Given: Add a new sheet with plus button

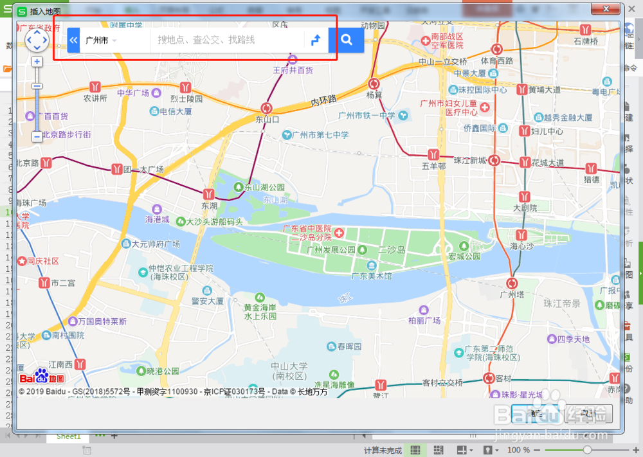Looking at the screenshot, I should pyautogui.click(x=114, y=436).
